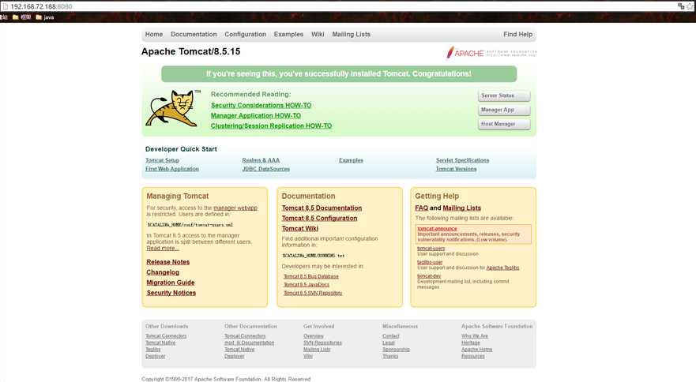Image resolution: width=696 pixels, height=382 pixels.
Task: Open Thanks footer link
Action: click(x=390, y=356)
